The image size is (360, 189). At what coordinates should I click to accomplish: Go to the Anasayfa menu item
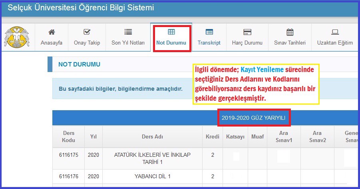[52, 43]
